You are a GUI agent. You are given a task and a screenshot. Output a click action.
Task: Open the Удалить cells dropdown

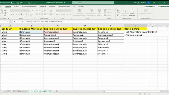click(x=113, y=12)
